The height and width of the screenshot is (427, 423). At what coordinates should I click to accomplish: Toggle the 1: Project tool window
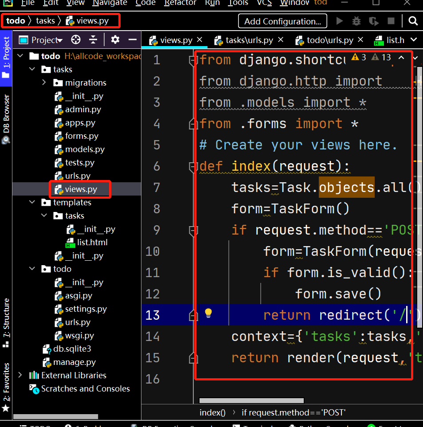6,58
